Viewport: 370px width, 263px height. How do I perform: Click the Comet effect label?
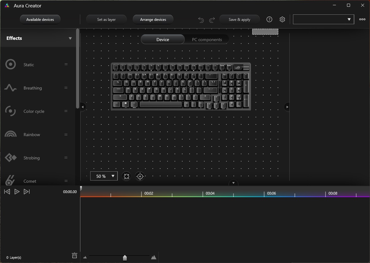tap(30, 181)
